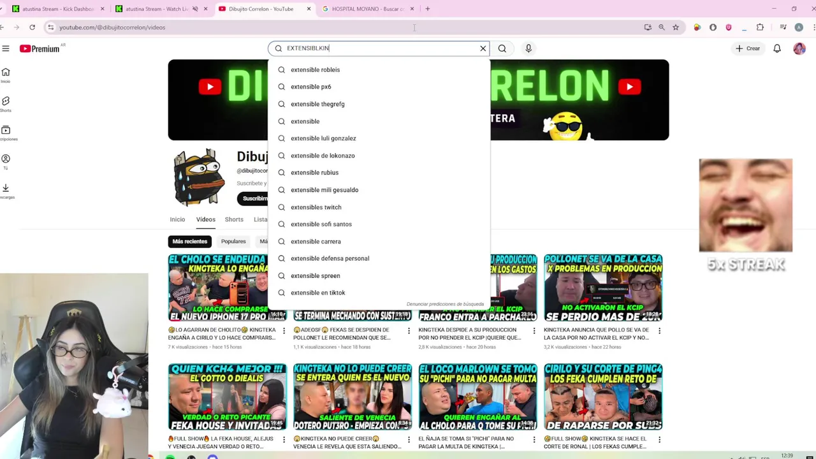This screenshot has height=459, width=816.
Task: Open the Tú profile sidebar icon
Action: [6, 161]
